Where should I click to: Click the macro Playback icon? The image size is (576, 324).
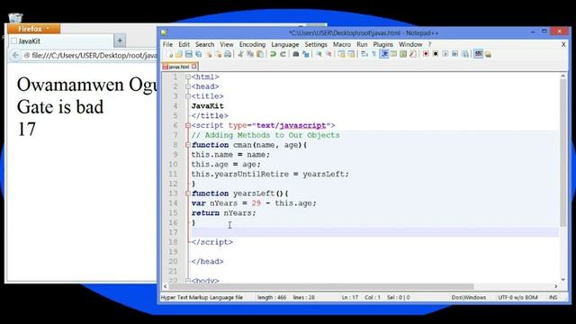click(445, 54)
